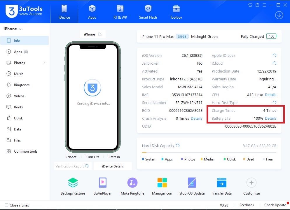The image size is (290, 210).
Task: Open the Backup/Restore tool icon
Action: tap(73, 183)
